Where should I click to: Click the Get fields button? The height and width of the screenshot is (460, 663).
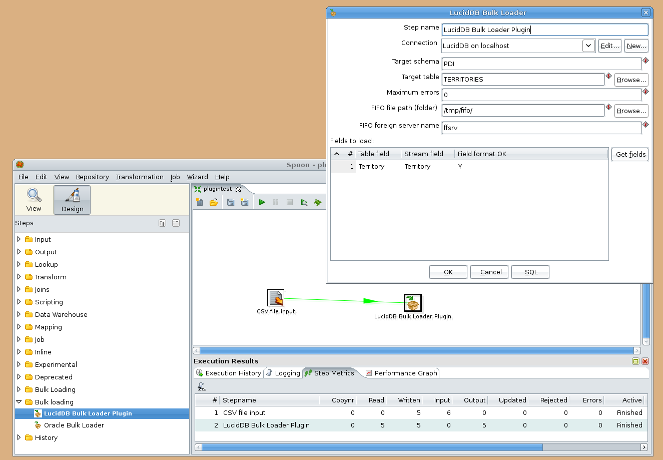pos(630,154)
